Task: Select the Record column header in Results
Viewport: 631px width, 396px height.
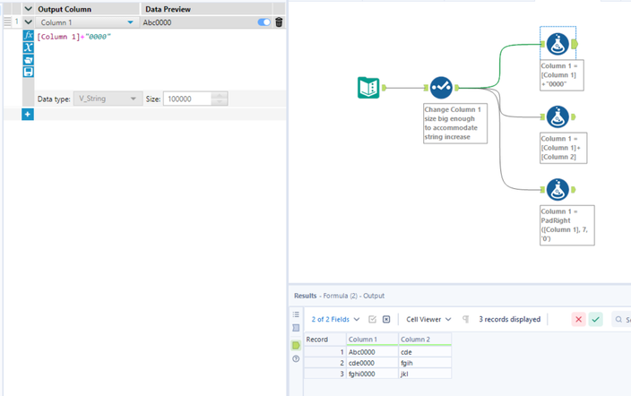Action: click(325, 340)
